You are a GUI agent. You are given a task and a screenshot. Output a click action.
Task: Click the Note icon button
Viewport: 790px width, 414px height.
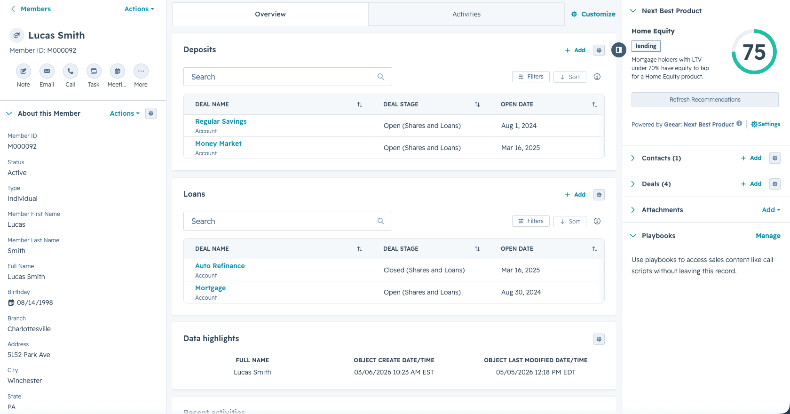click(24, 71)
